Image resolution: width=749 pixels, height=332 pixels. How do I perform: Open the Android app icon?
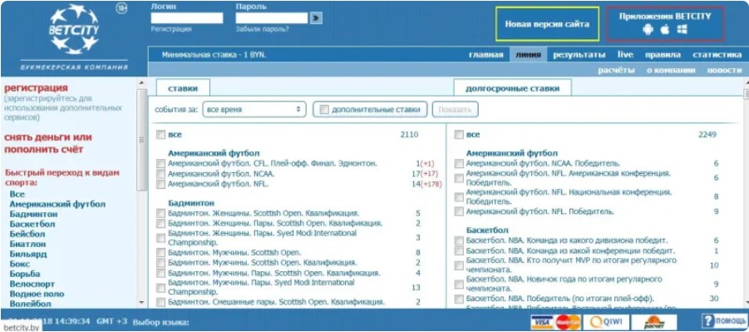(x=648, y=30)
